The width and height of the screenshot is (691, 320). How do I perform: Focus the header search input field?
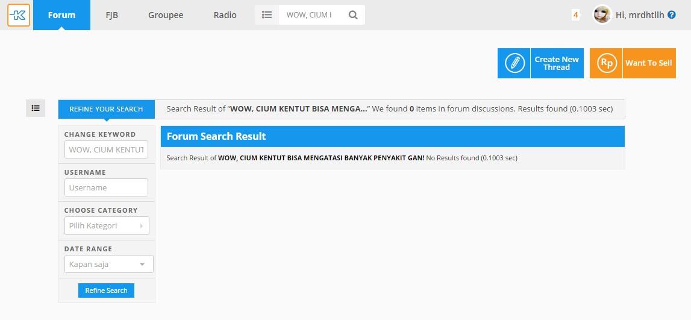(311, 15)
